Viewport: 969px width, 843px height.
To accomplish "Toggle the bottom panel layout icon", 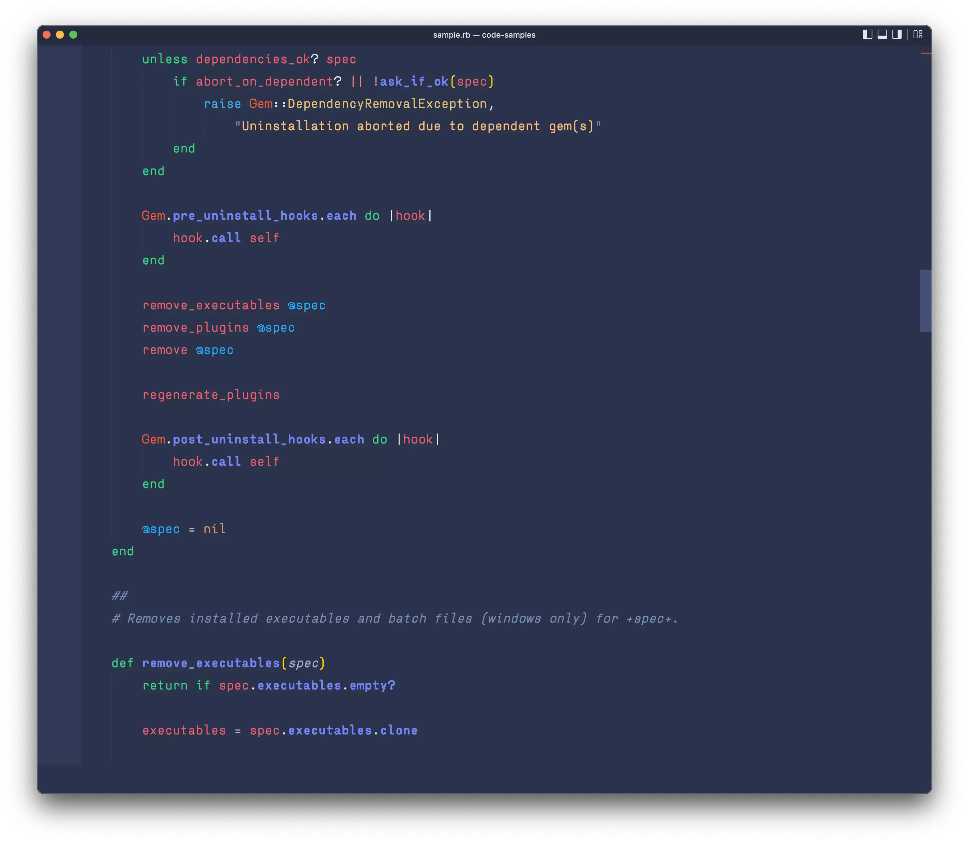I will pyautogui.click(x=882, y=34).
